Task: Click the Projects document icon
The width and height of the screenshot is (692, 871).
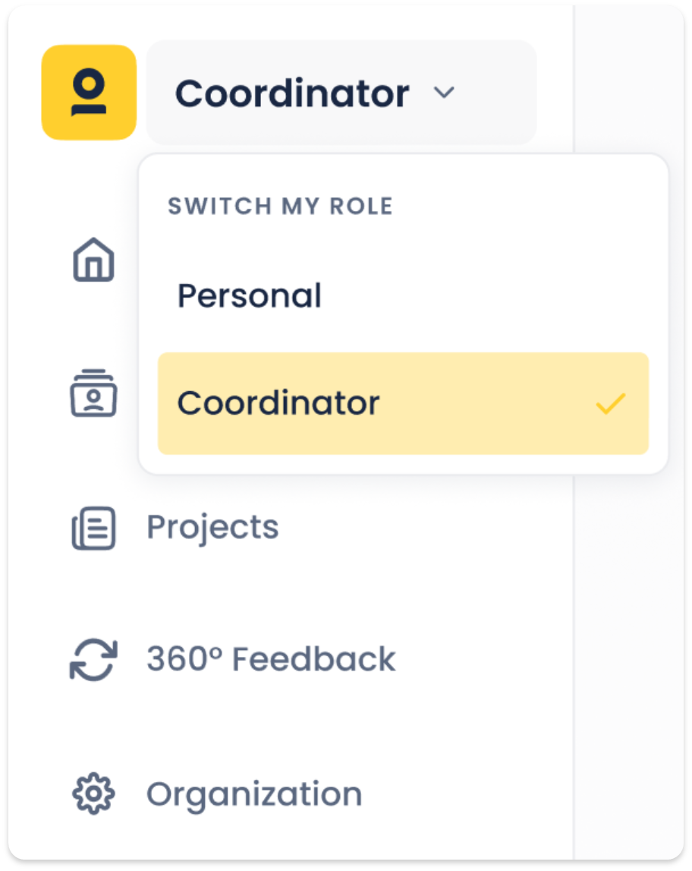Action: click(94, 529)
